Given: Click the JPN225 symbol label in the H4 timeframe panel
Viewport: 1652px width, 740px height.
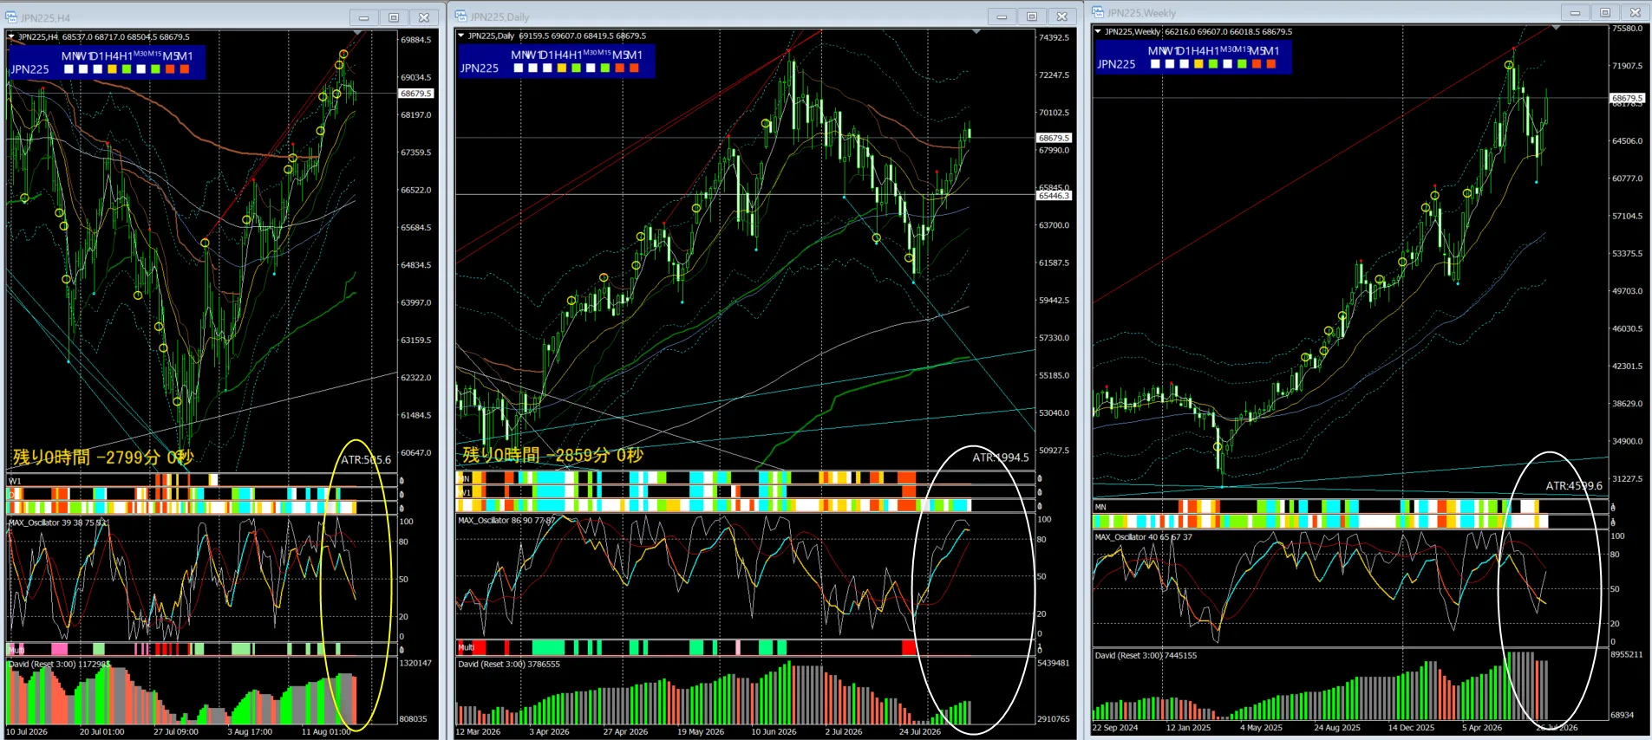Looking at the screenshot, I should pos(29,69).
